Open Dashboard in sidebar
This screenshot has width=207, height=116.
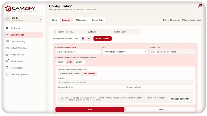tap(23, 28)
